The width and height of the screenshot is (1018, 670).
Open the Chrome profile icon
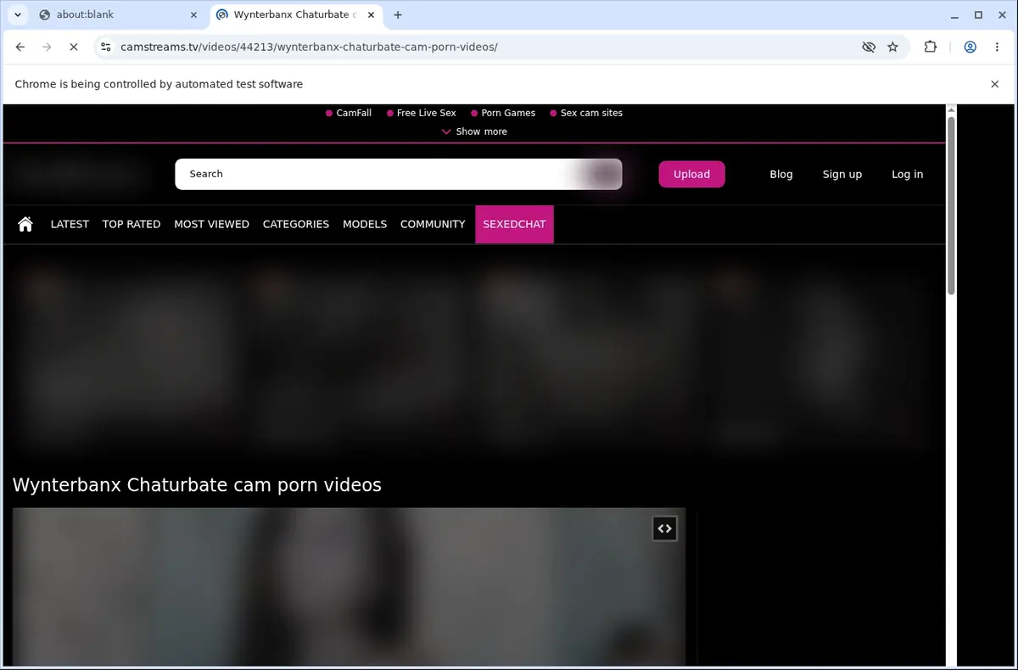tap(970, 47)
